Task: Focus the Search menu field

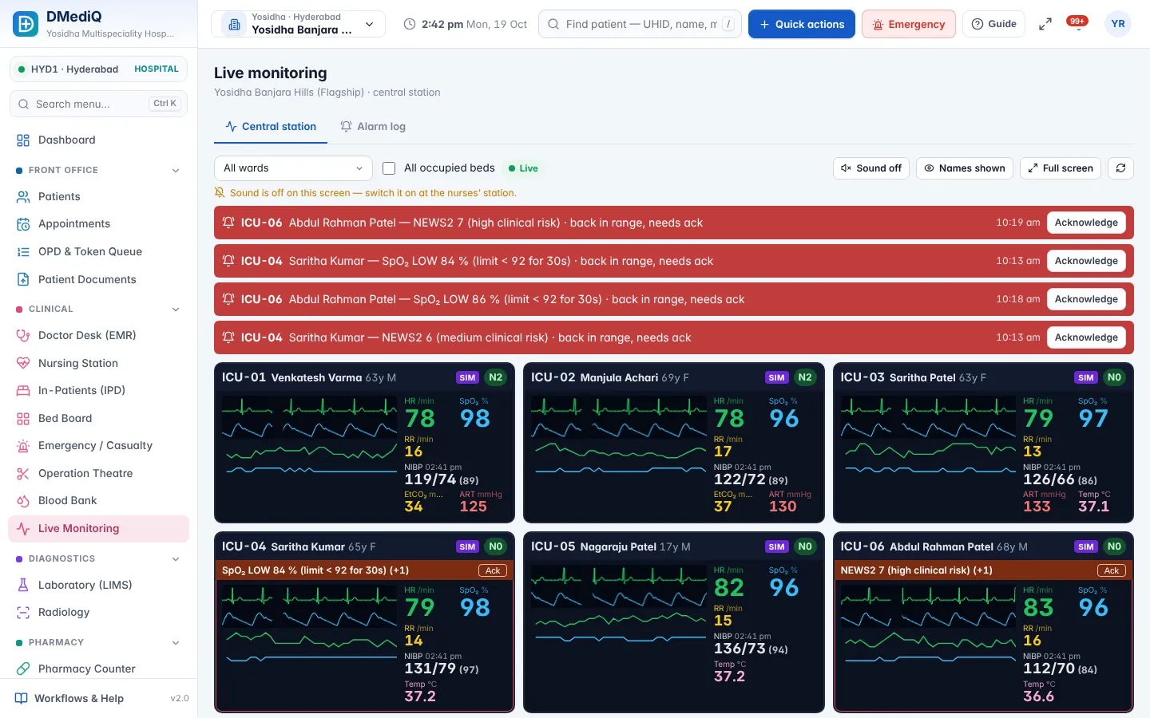Action: coord(98,104)
